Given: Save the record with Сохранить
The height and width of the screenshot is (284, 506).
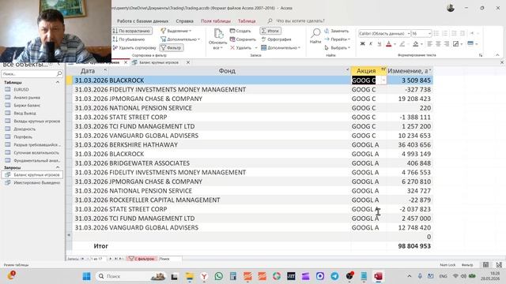Looking at the screenshot, I should pyautogui.click(x=243, y=39).
